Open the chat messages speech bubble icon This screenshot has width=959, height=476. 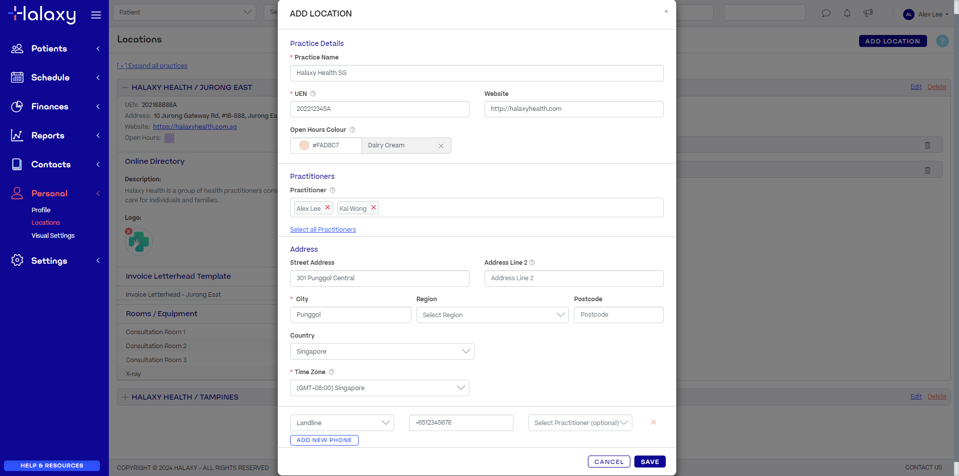tap(826, 13)
